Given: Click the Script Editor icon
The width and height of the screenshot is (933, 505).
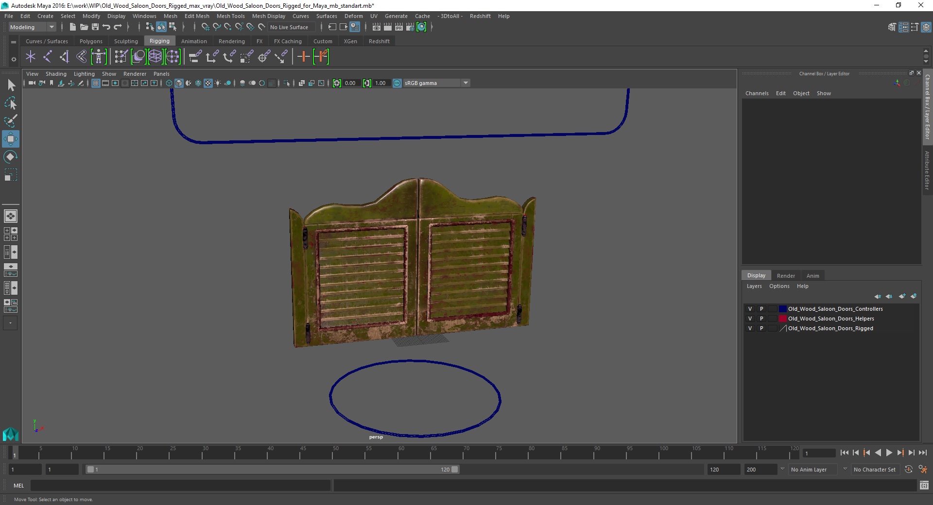Looking at the screenshot, I should pos(924,485).
